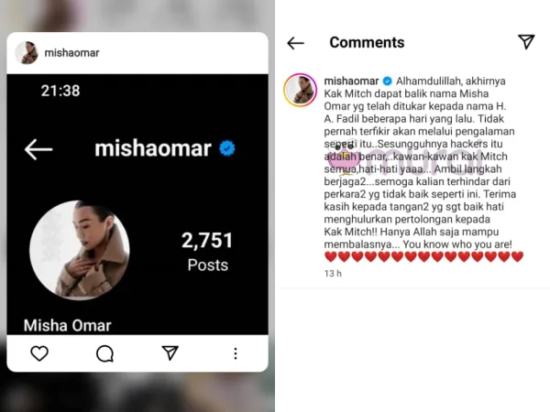
Task: Tap the row of red heart emojis
Action: coord(423,256)
